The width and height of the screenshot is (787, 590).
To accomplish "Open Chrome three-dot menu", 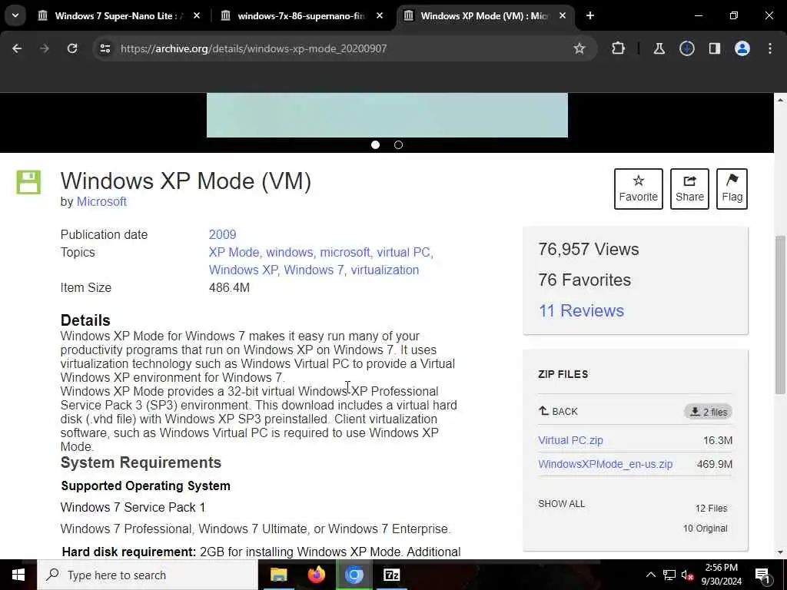I will click(770, 48).
